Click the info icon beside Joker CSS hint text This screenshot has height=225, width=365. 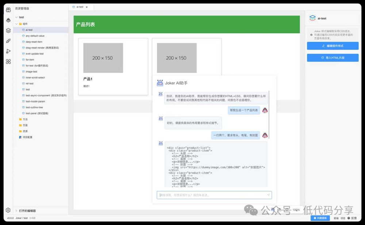(x=311, y=35)
